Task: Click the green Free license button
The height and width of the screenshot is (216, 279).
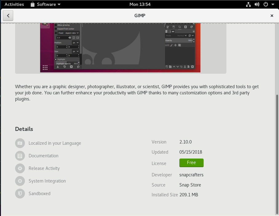Action: point(191,163)
